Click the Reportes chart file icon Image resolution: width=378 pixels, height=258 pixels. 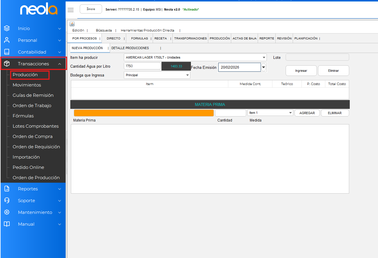coord(7,189)
